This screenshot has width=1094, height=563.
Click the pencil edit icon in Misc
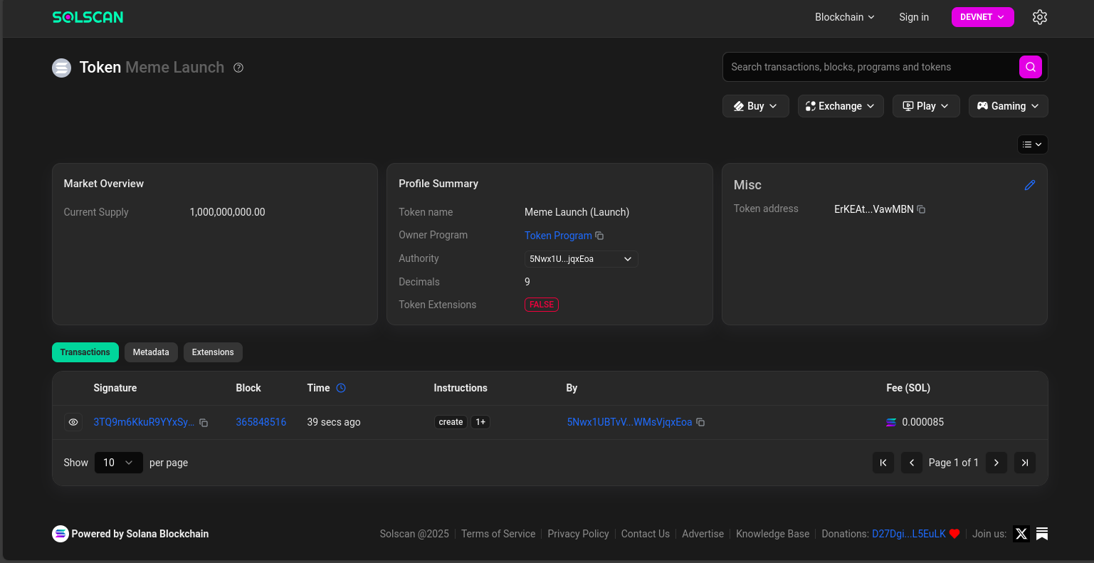(x=1030, y=185)
